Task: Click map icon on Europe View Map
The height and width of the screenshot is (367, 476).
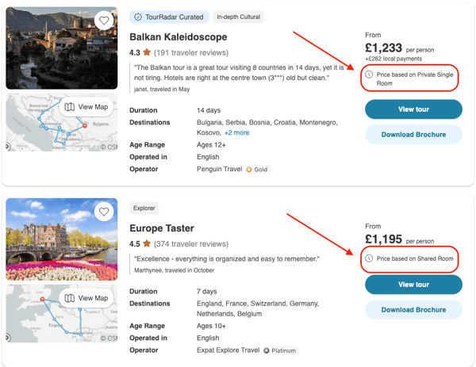Action: click(70, 298)
